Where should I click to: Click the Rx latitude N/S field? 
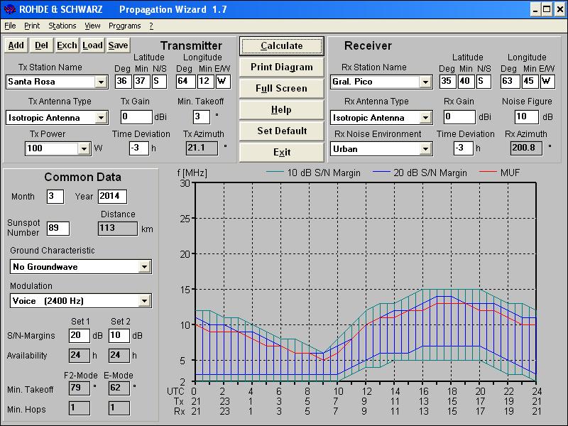(484, 81)
